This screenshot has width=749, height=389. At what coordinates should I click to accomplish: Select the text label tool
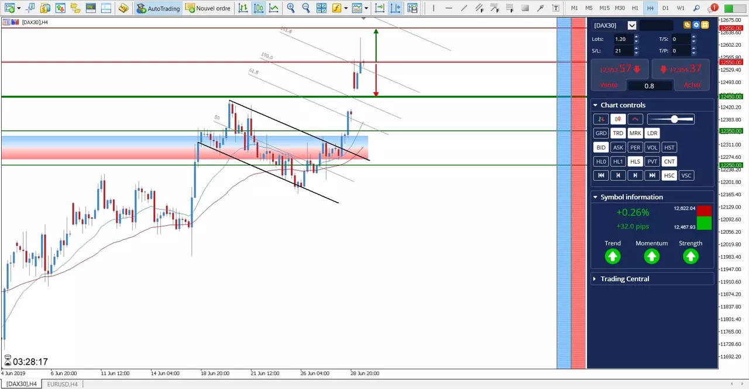pyautogui.click(x=555, y=8)
